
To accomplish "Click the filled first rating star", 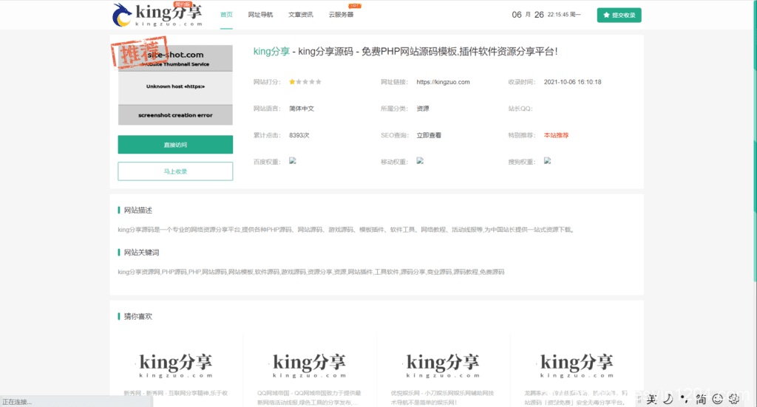I will tap(292, 82).
